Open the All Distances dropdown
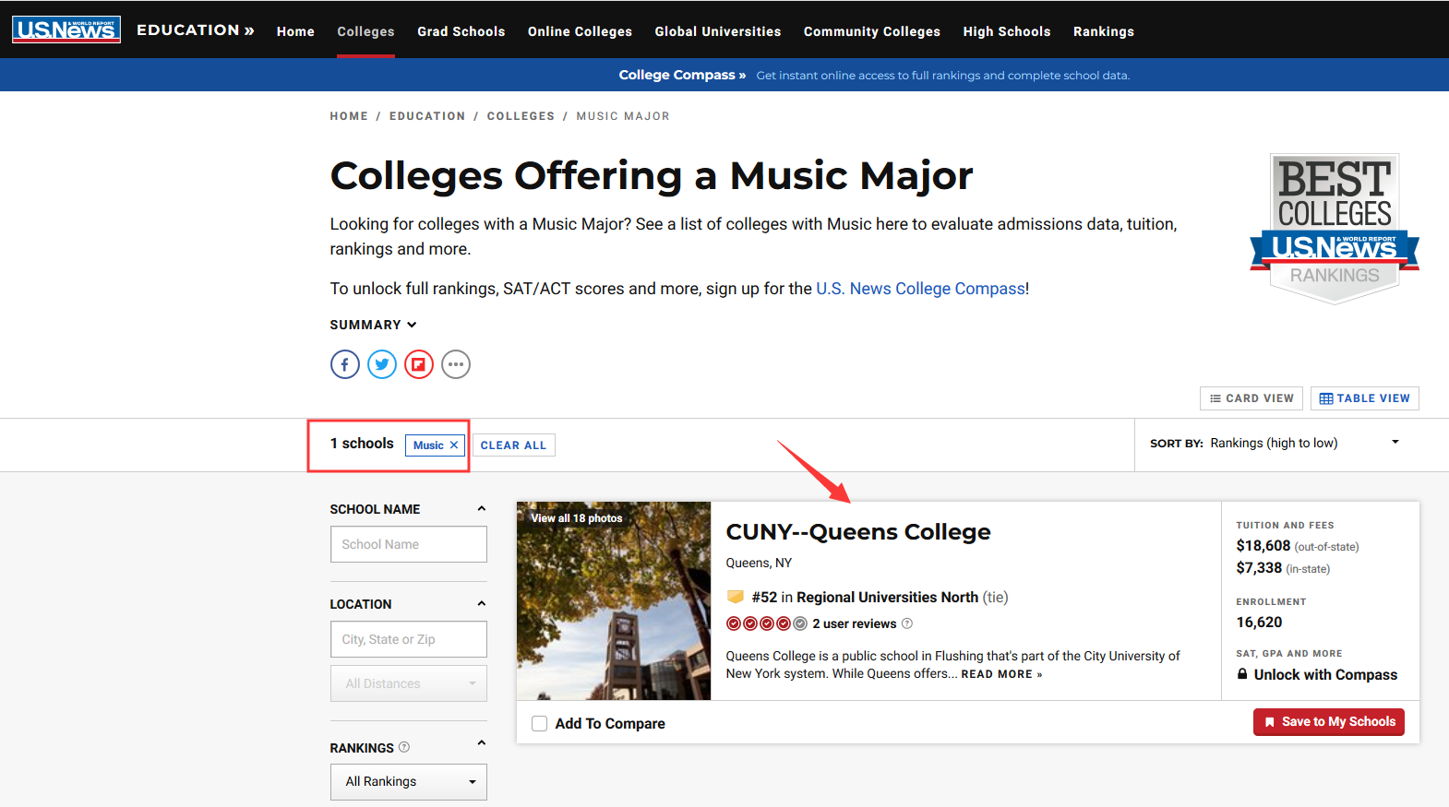 [x=409, y=683]
